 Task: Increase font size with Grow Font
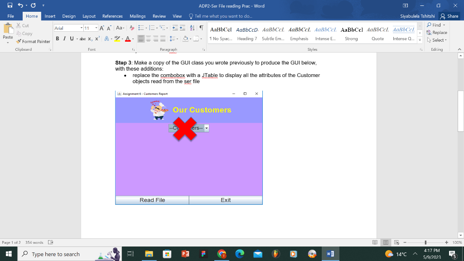[102, 28]
